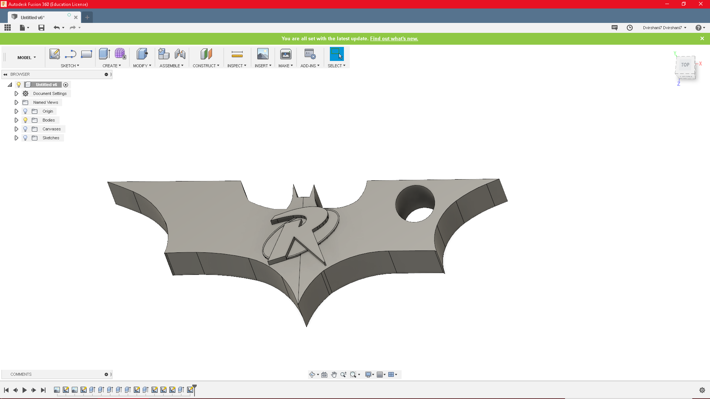This screenshot has height=399, width=710.
Task: Expand the Comments panel button
Action: (x=106, y=374)
